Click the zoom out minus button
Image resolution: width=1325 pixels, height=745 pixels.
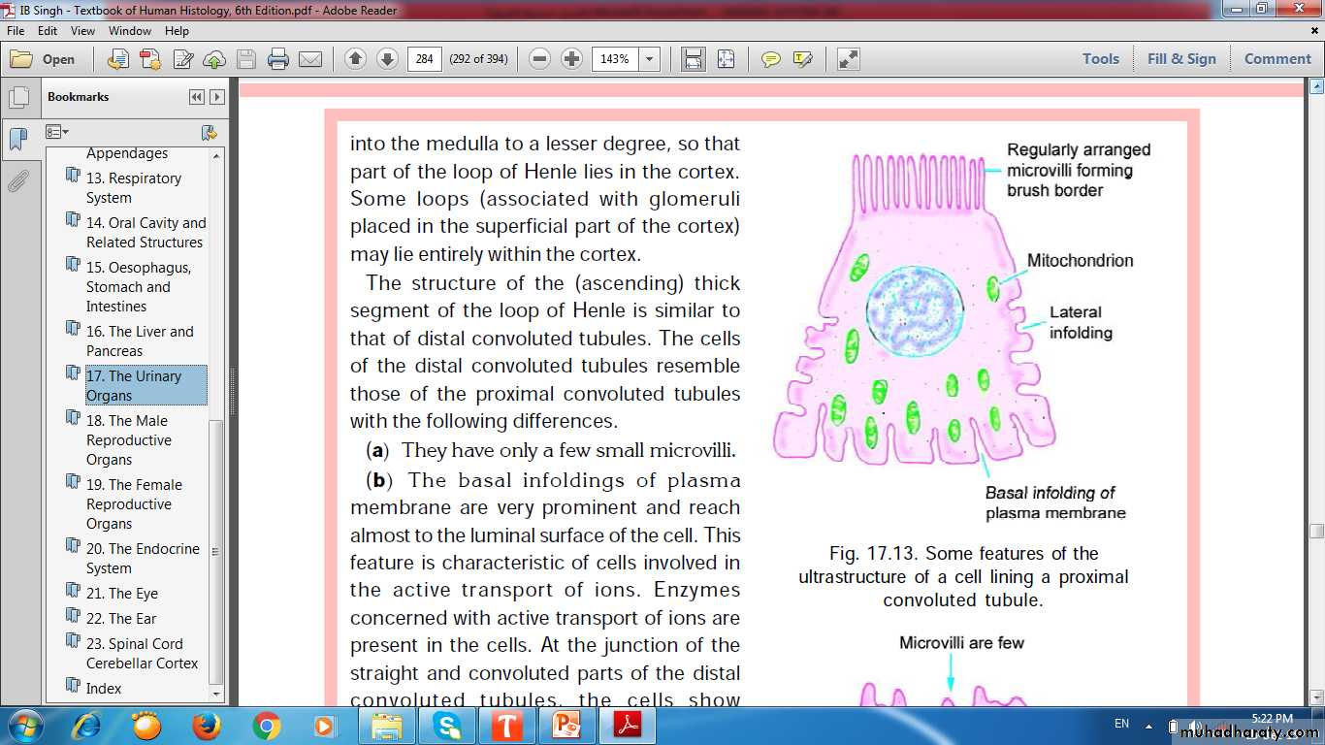[x=540, y=59]
